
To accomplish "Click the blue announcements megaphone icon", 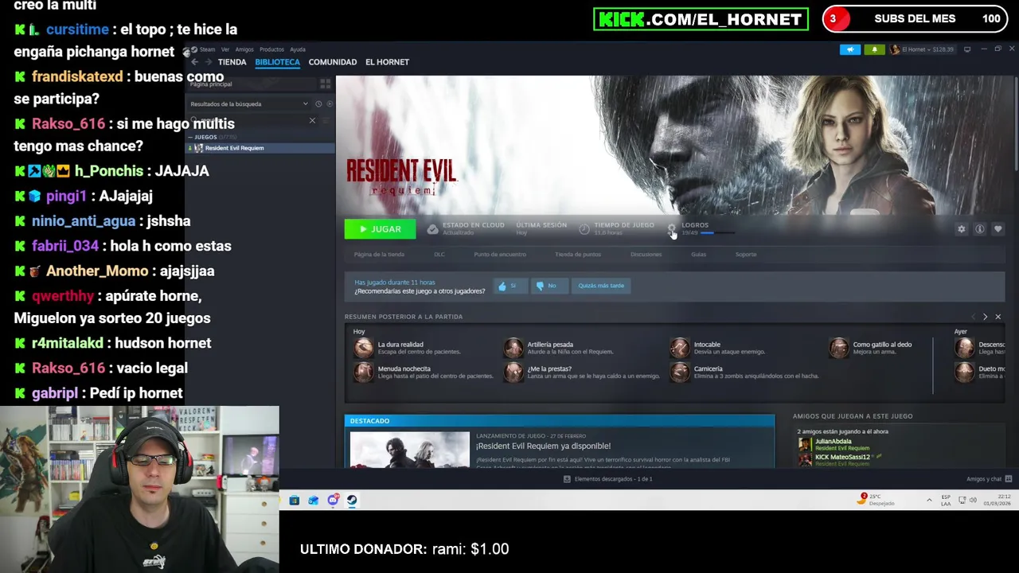I will coord(850,49).
